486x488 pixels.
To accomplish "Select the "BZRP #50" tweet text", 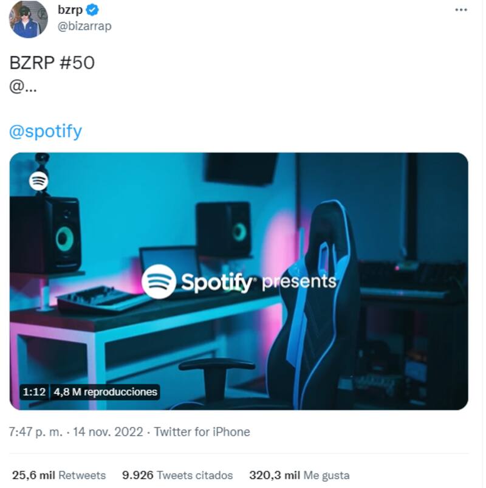I will click(52, 63).
